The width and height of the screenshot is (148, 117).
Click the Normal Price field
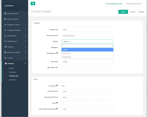[87, 91]
